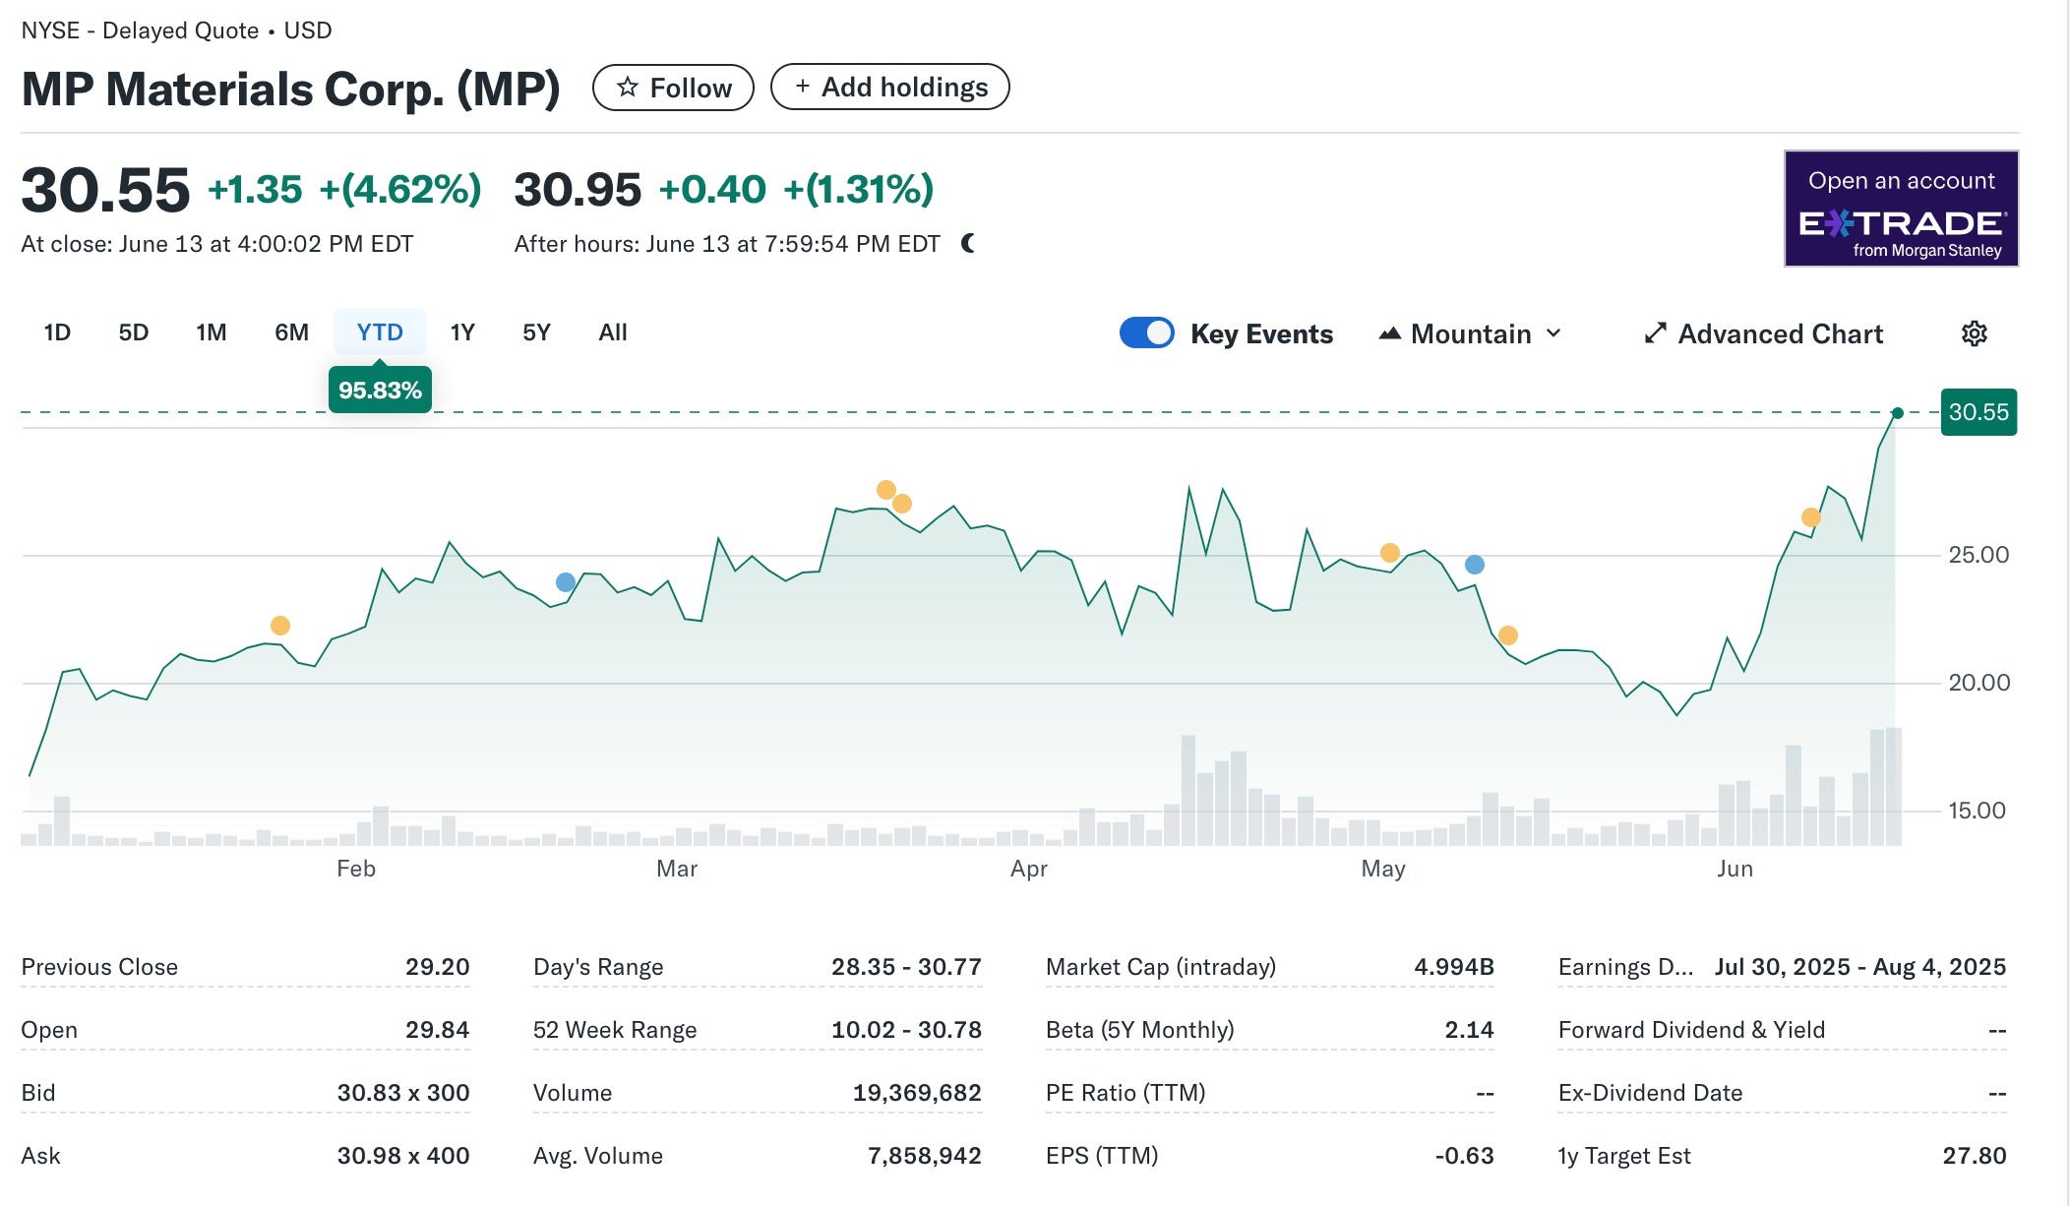The image size is (2070, 1206).
Task: Click the Beta (5Y Monthly) label
Action: tap(1139, 1030)
